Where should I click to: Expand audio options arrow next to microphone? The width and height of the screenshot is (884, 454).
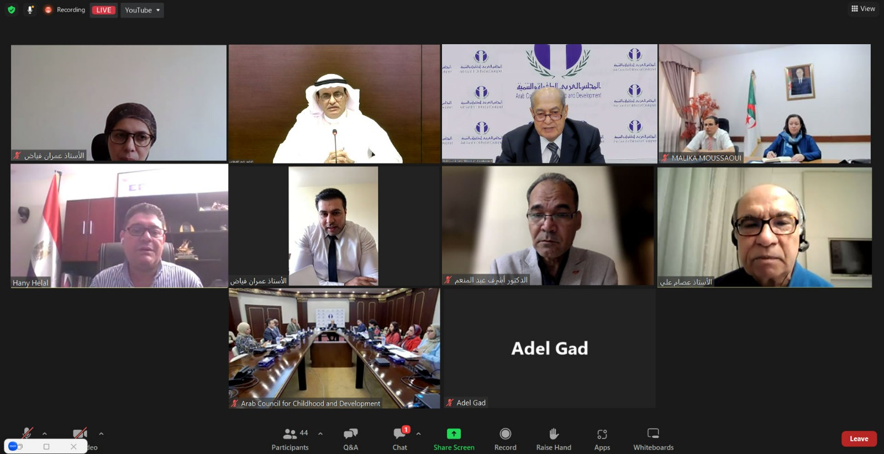tap(45, 434)
